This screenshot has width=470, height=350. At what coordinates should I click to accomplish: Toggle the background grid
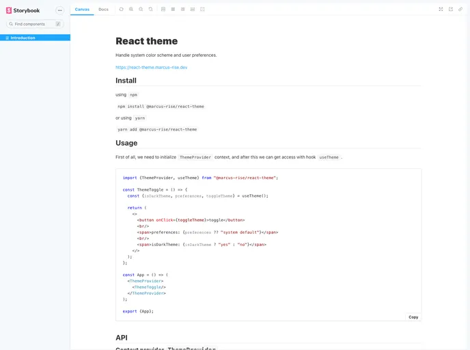pyautogui.click(x=173, y=10)
